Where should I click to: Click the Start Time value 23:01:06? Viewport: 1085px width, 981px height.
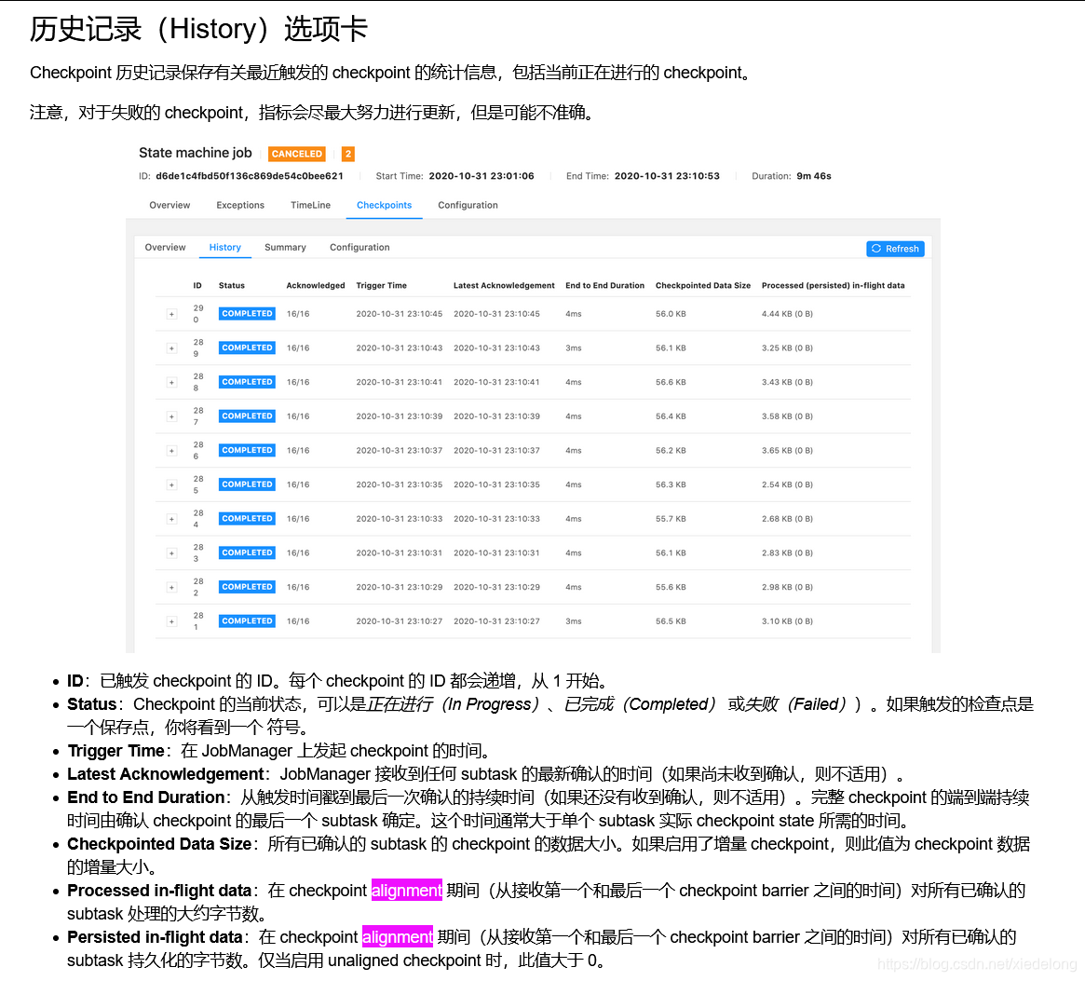click(x=481, y=176)
